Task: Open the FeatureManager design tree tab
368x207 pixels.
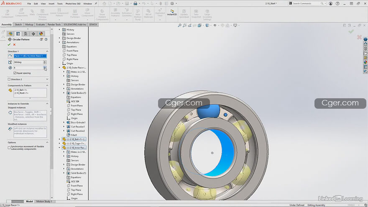Action: [10, 34]
